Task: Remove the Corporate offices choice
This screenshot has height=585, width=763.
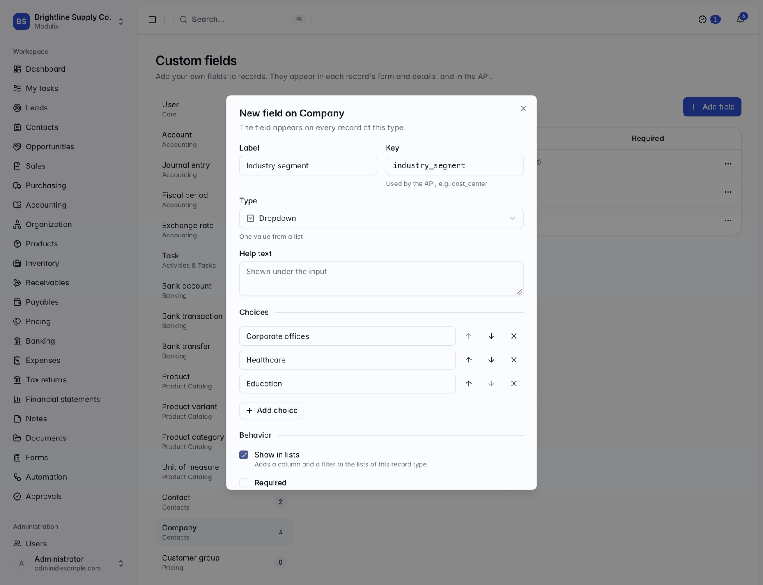Action: (x=514, y=336)
